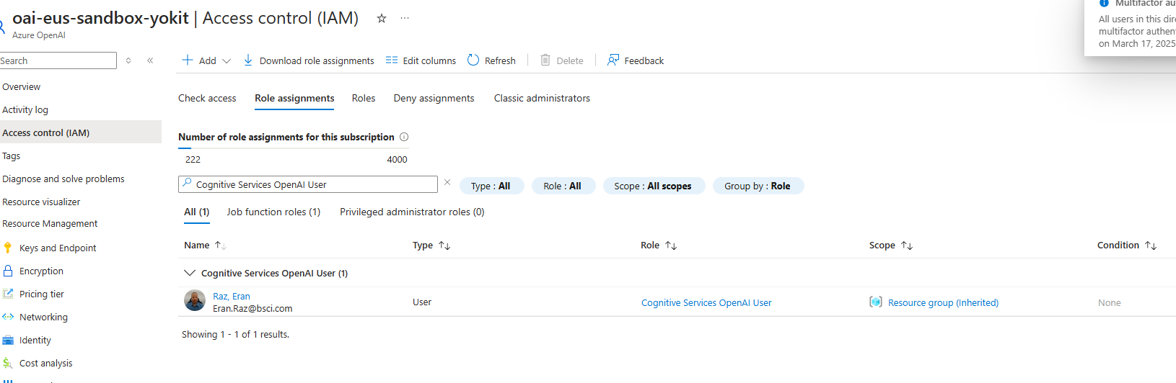Clear the search filter with X
Viewport: 1176px width, 383px height.
[447, 183]
